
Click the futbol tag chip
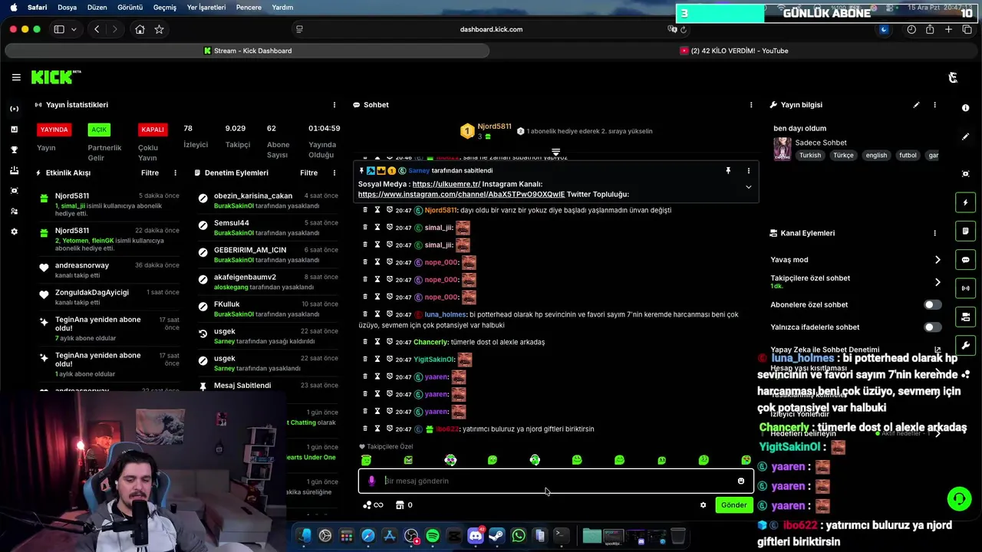click(x=908, y=155)
